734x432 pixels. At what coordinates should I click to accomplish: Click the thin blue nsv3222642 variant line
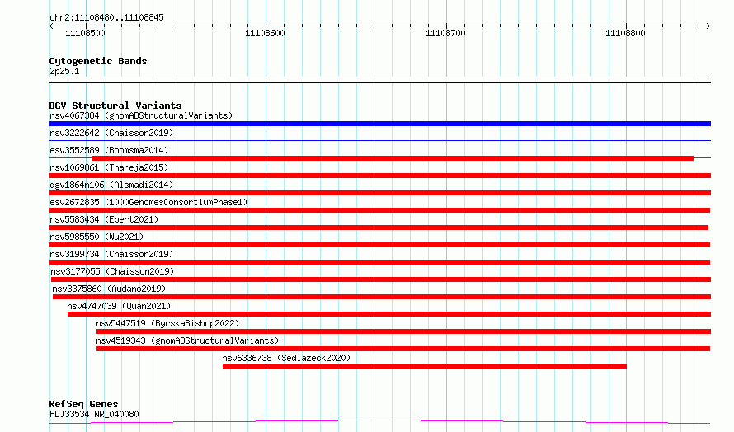click(x=379, y=140)
